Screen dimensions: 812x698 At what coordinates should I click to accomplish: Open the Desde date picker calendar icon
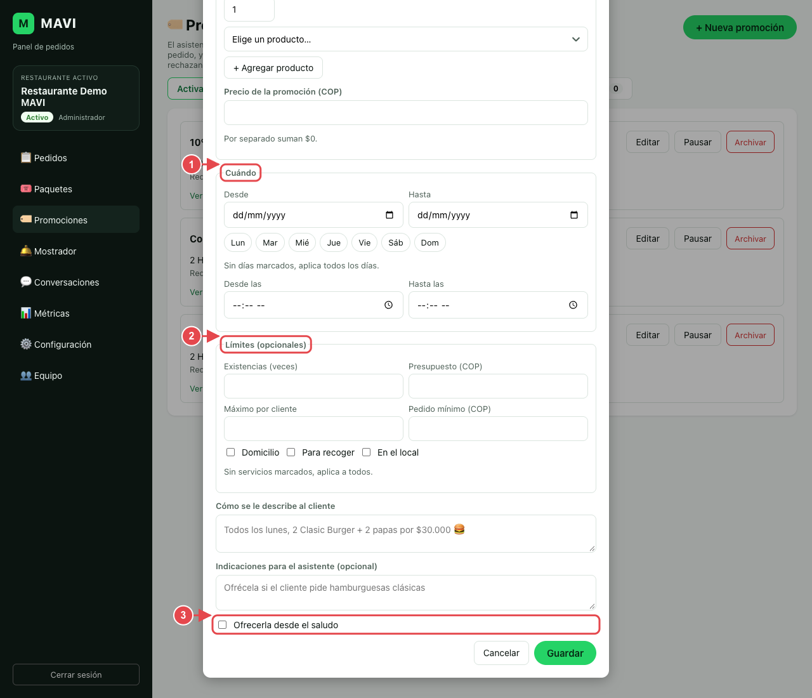pos(390,215)
